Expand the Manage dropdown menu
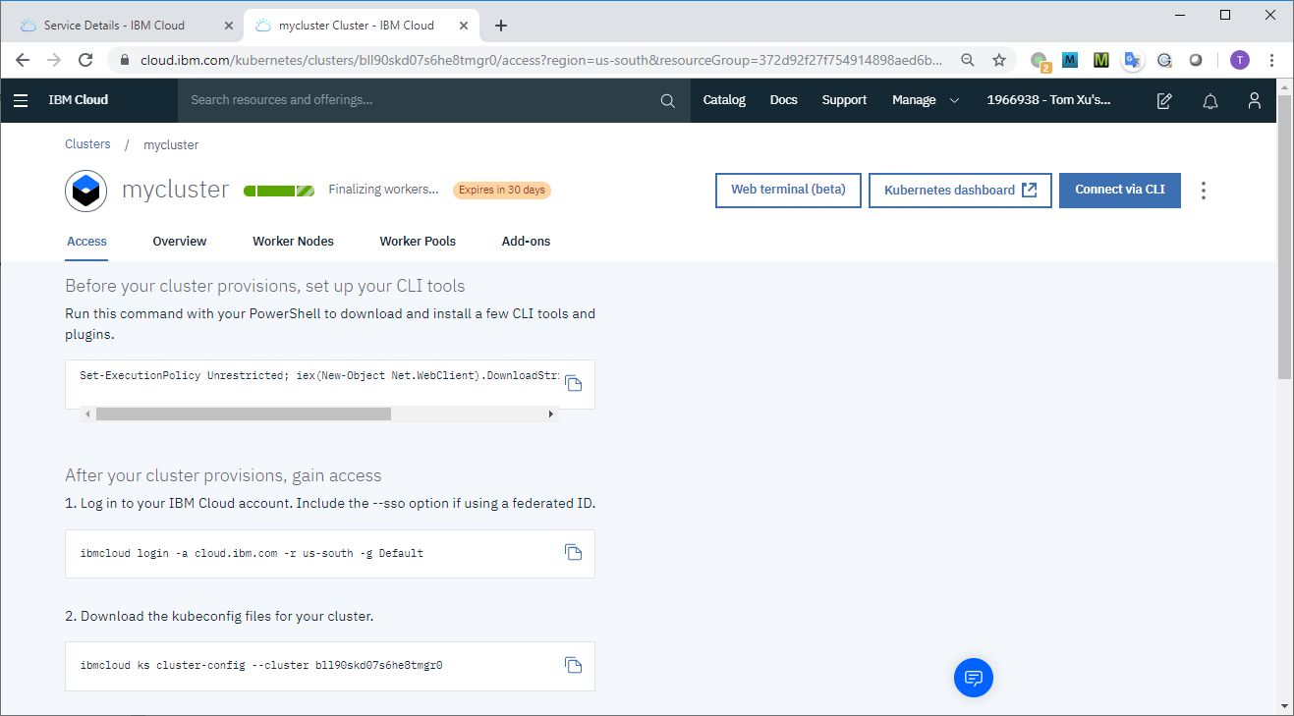The width and height of the screenshot is (1294, 716). pyautogui.click(x=926, y=100)
